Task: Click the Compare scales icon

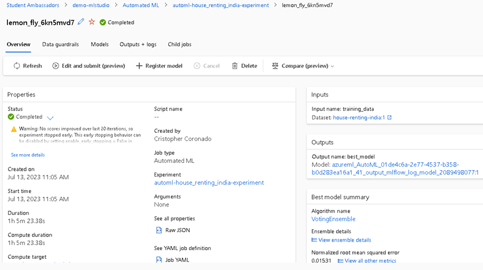Action: click(275, 66)
